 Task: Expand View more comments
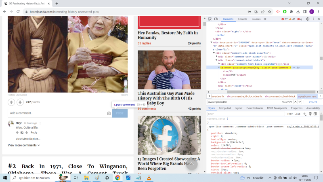point(24,145)
